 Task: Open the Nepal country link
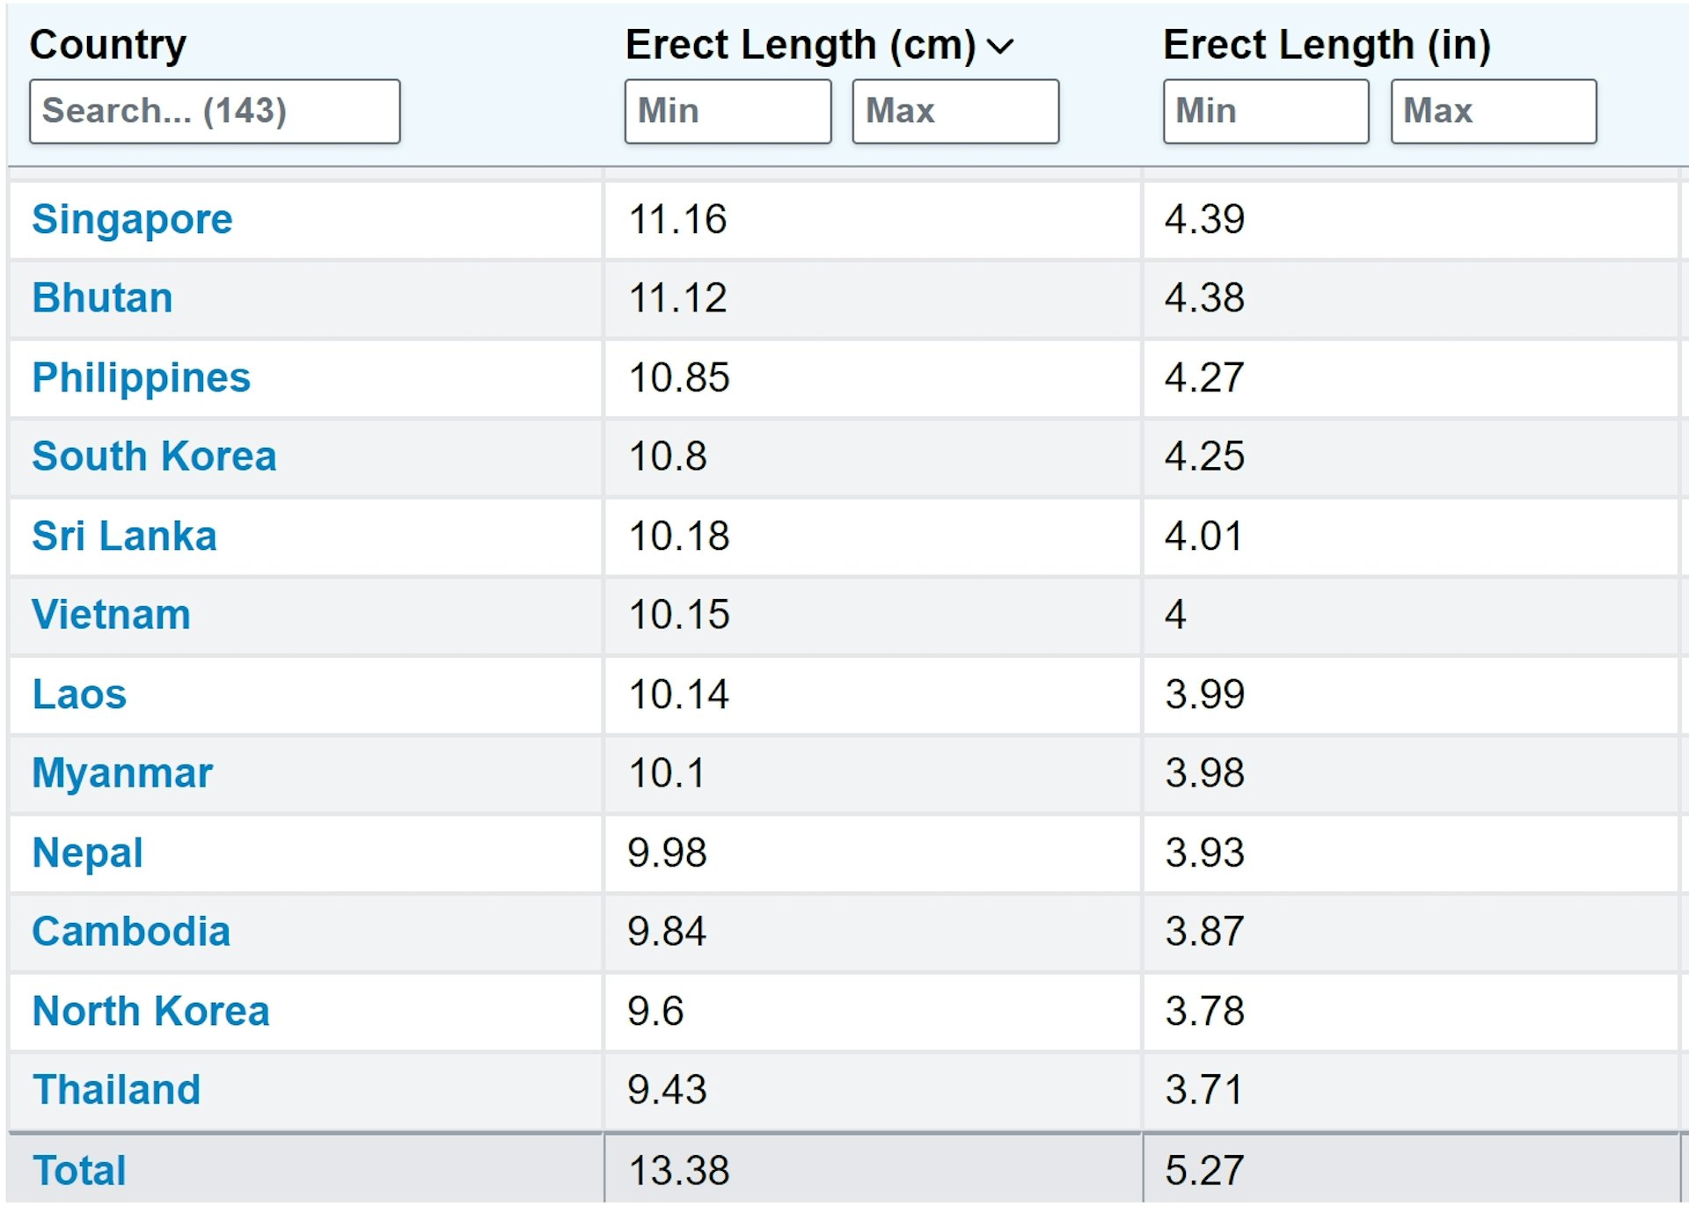[x=87, y=853]
